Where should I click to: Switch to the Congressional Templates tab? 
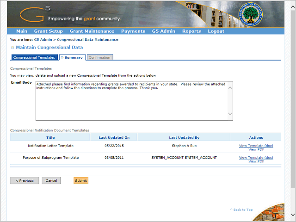click(x=34, y=57)
